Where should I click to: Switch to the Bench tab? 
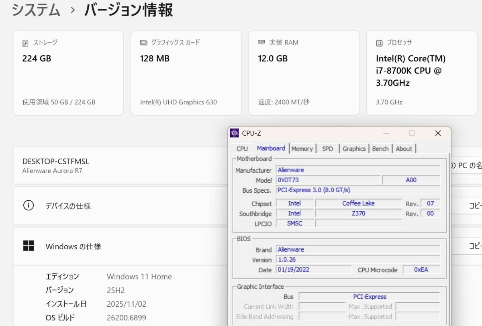click(380, 149)
